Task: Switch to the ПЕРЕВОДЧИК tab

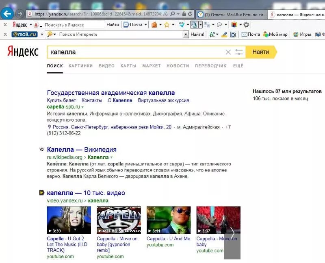Action: coord(210,66)
